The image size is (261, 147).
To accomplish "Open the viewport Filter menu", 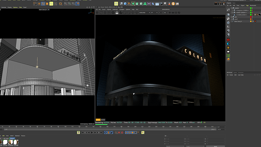I will click(20, 7).
